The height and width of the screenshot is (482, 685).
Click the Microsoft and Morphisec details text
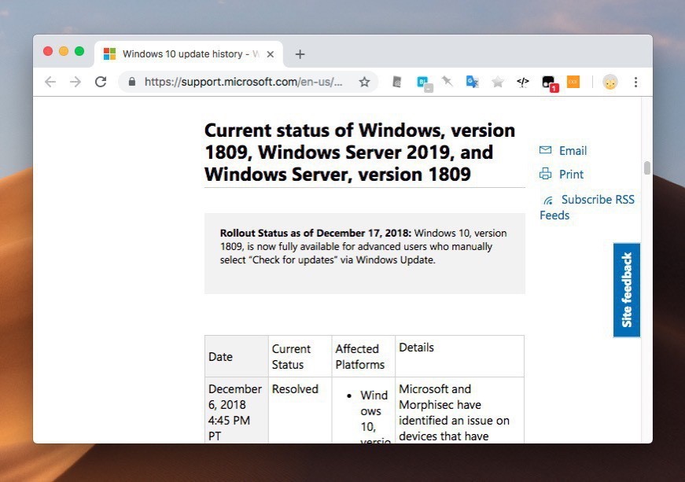pyautogui.click(x=454, y=412)
